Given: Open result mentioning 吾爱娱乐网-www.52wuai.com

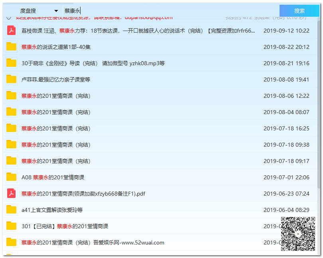Looking at the screenshot, I should 93,242.
